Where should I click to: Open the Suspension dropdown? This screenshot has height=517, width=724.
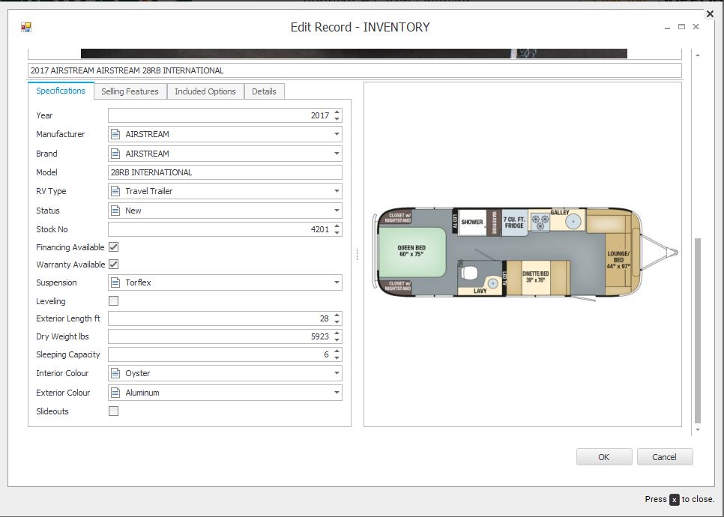point(337,282)
